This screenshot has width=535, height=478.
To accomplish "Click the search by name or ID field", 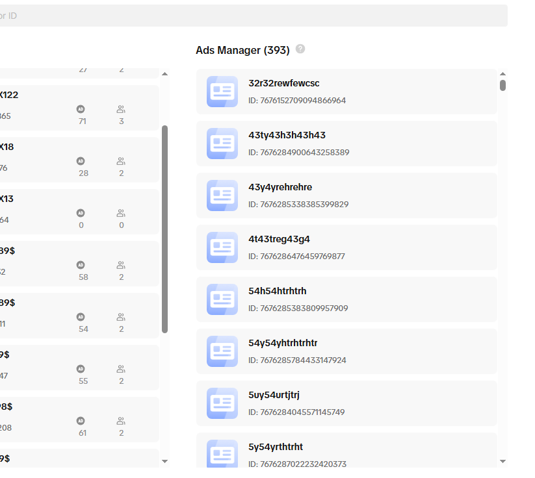I will 254,16.
